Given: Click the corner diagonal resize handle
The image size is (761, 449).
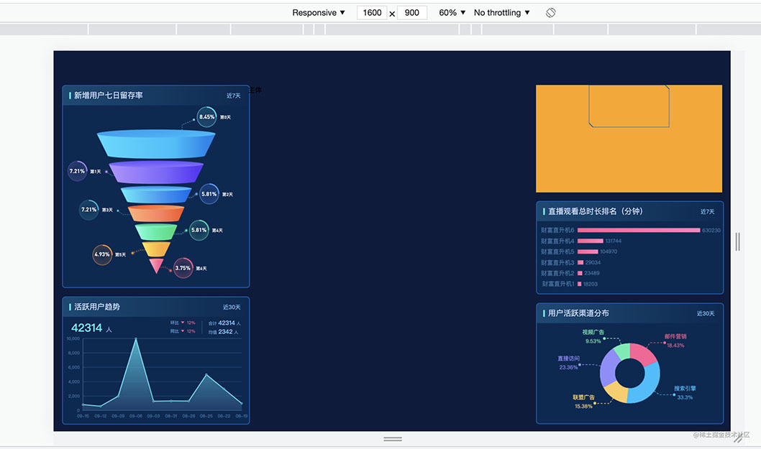Looking at the screenshot, I should (738, 439).
